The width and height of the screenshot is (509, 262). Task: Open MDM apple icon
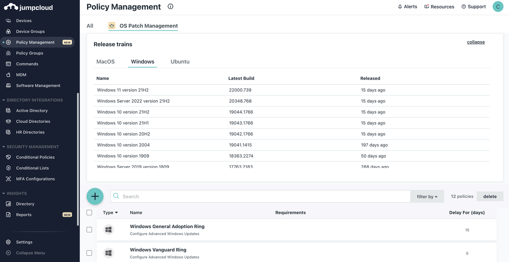coord(8,75)
